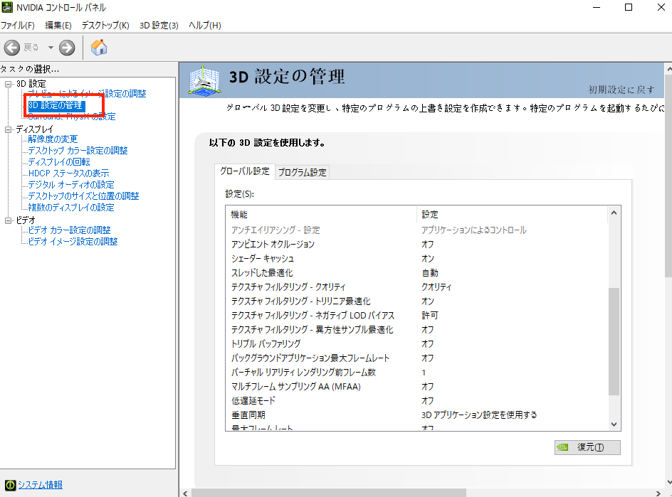672x497 pixels.
Task: Click the settings list scrollbar thumb
Action: [x=614, y=341]
